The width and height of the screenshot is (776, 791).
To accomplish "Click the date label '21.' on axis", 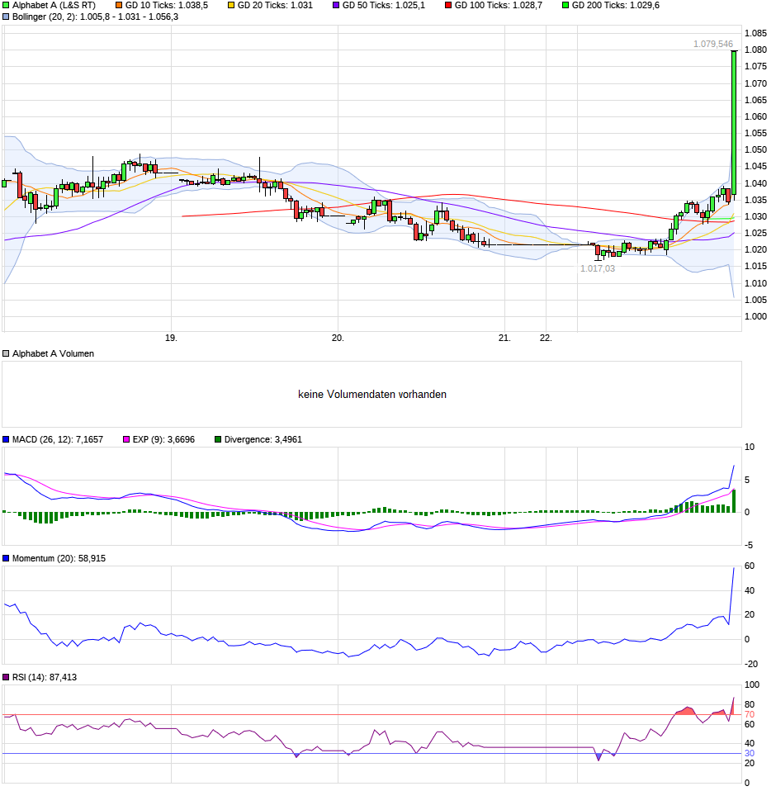I will click(x=504, y=339).
